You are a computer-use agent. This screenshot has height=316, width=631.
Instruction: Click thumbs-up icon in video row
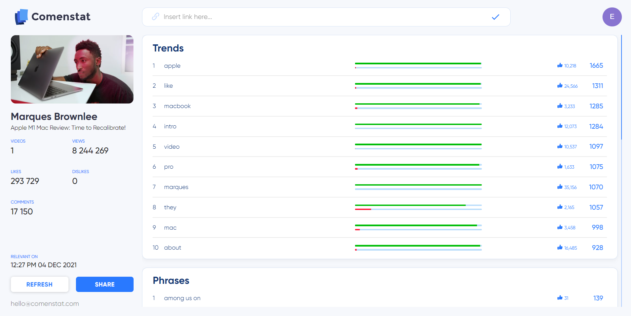pos(560,146)
